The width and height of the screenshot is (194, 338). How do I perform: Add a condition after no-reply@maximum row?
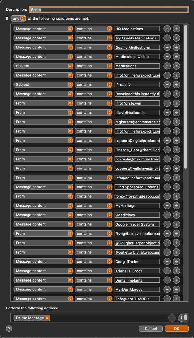[x=176, y=159]
